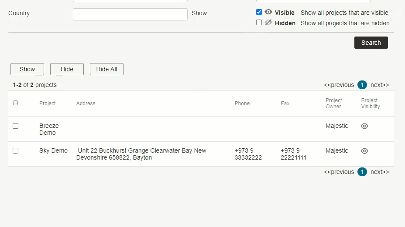Toggle visibility eye icon for Breeze Demo

(364, 126)
